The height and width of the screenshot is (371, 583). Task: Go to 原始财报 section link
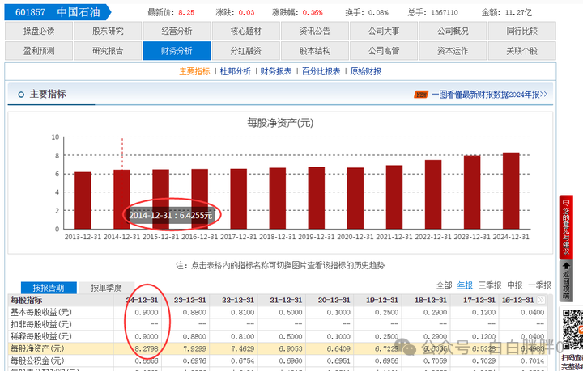point(365,71)
